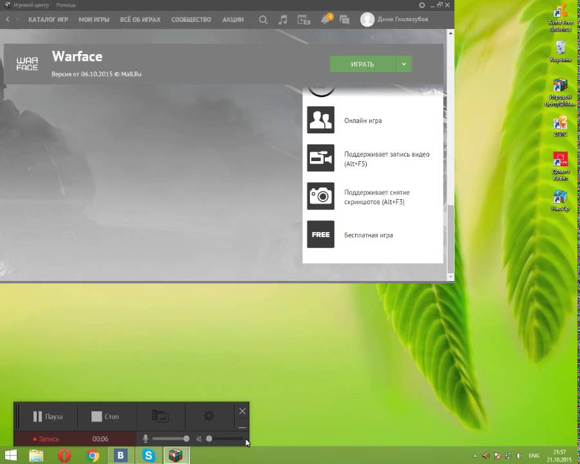The image size is (580, 464).
Task: Click the vertical scrollbar thumb
Action: (x=450, y=238)
